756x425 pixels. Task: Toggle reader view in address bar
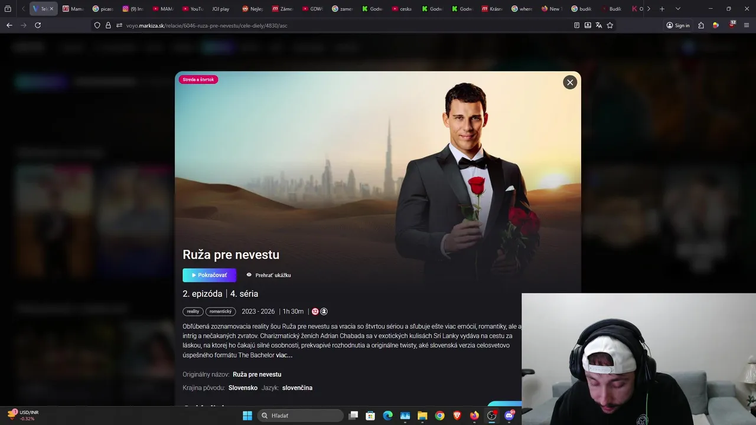click(x=577, y=25)
